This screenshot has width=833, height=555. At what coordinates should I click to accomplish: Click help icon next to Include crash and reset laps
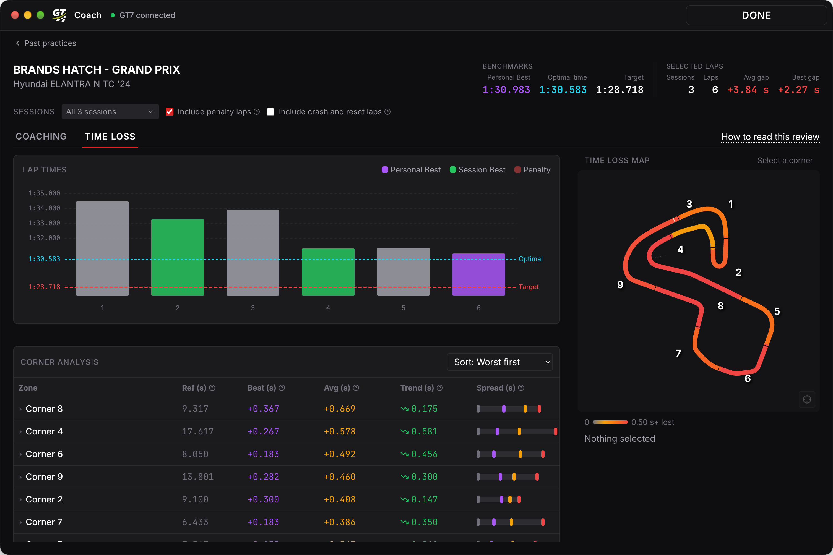click(387, 112)
